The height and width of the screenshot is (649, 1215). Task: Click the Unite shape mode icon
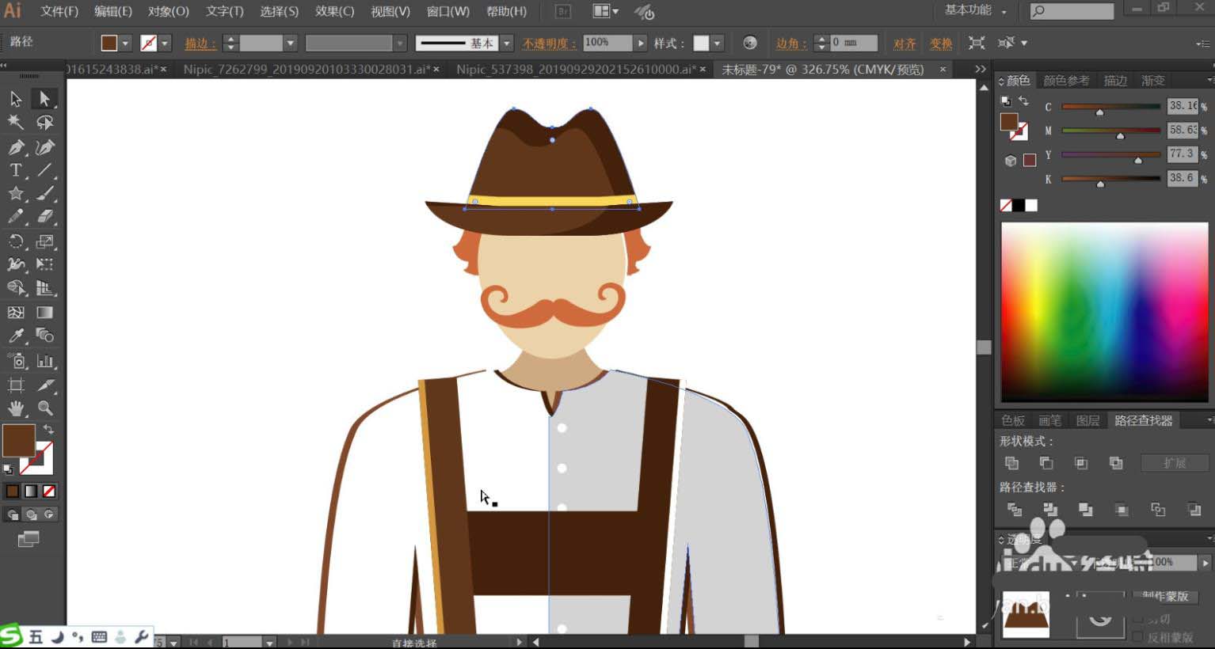[1011, 463]
